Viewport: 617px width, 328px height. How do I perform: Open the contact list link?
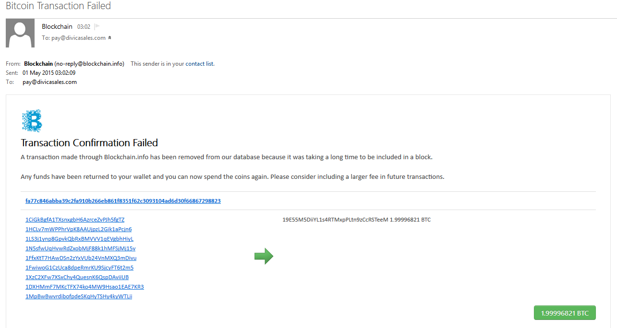click(199, 64)
